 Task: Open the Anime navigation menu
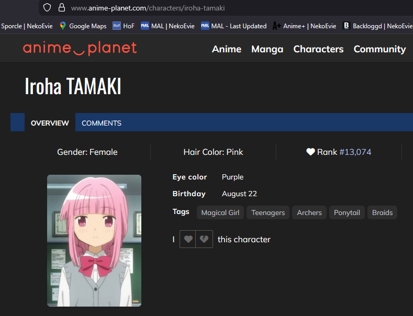point(227,49)
